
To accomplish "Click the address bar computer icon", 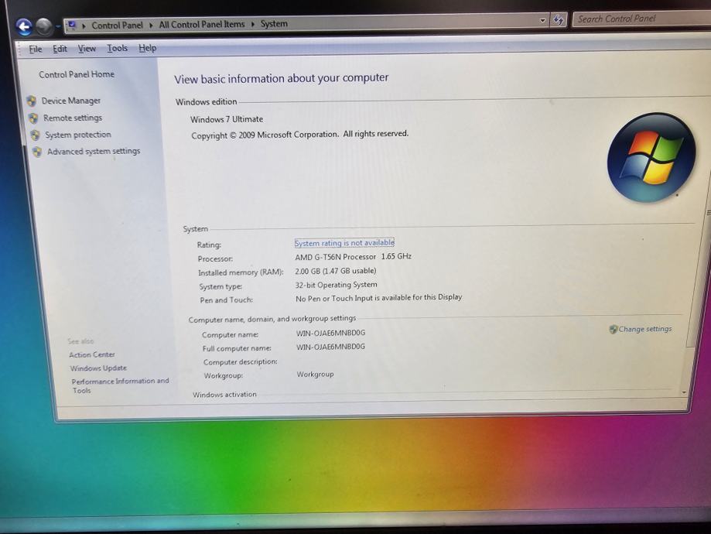I will pos(72,26).
